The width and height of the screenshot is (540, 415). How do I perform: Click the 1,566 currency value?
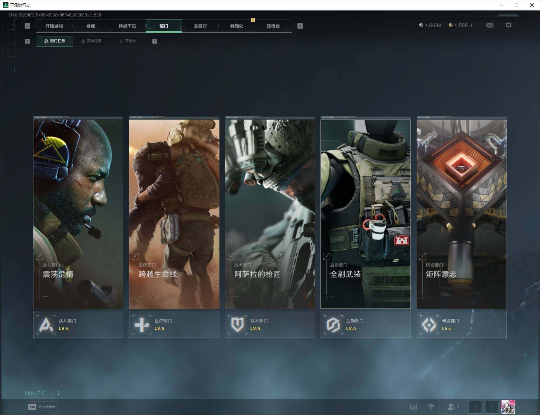click(x=461, y=25)
